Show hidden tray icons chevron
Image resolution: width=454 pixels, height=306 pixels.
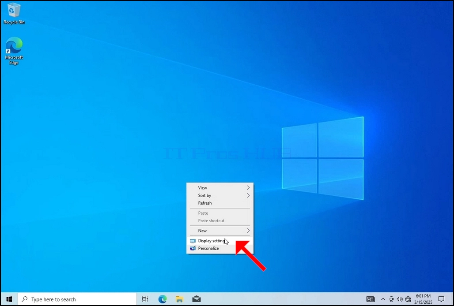pyautogui.click(x=383, y=299)
